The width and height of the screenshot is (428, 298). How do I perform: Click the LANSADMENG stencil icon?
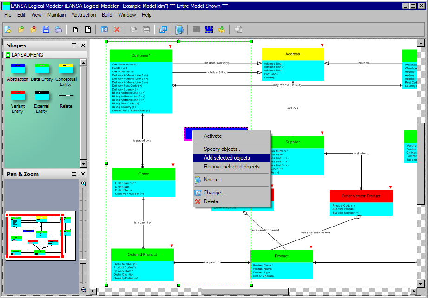click(8, 55)
